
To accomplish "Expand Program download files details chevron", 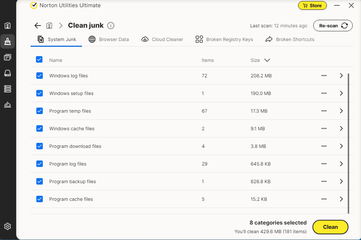I will (x=341, y=146).
